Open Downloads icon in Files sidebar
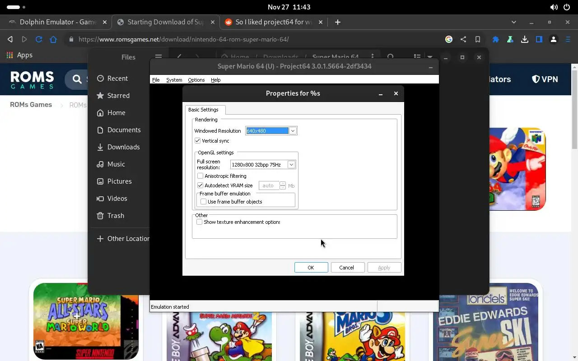 coord(100,147)
